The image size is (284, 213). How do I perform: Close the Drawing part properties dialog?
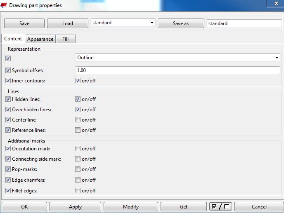[x=276, y=3]
